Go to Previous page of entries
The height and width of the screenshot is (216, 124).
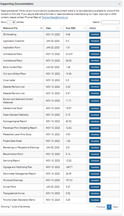point(101,207)
